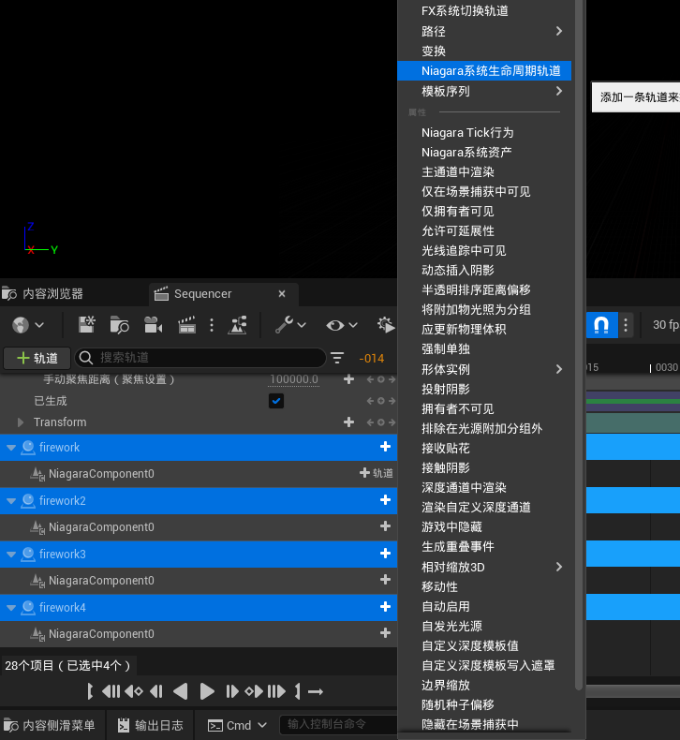The image size is (680, 740).
Task: Select NiagaraComponent0 under firework3
Action: click(x=101, y=581)
